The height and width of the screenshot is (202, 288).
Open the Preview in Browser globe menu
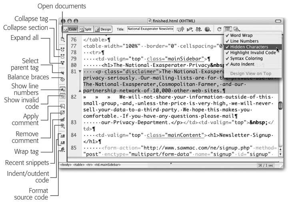[x=208, y=29]
